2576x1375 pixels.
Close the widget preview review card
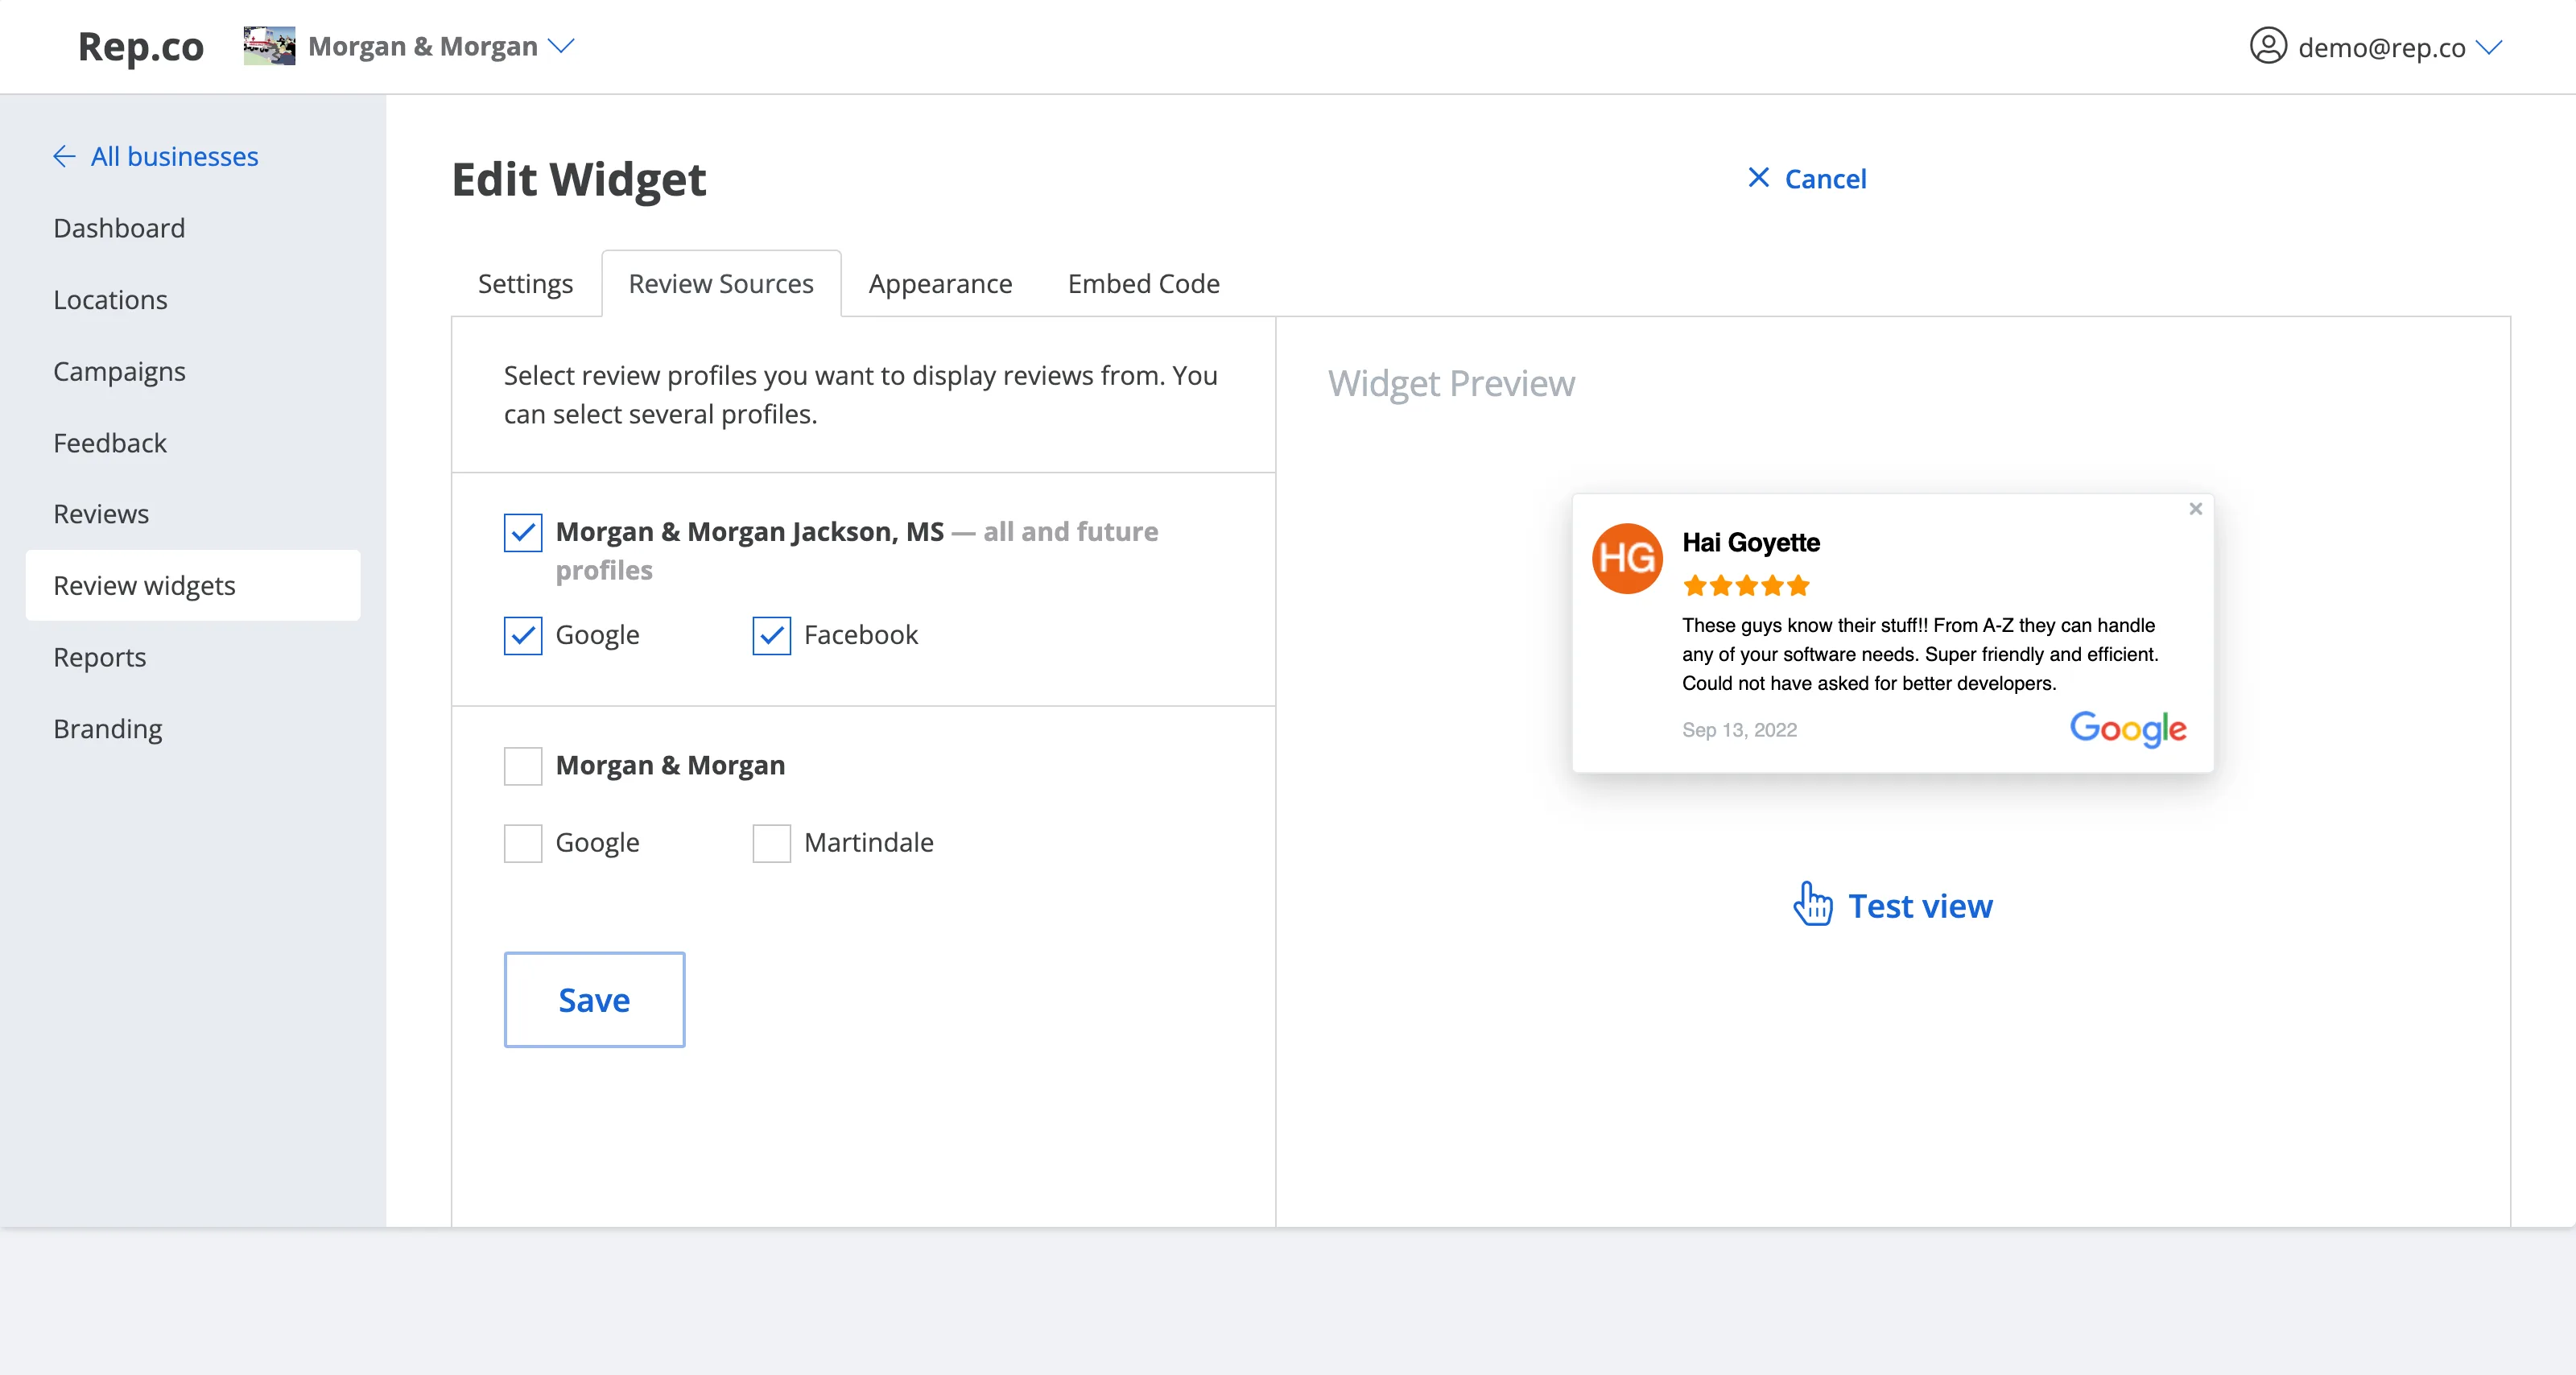[2195, 509]
